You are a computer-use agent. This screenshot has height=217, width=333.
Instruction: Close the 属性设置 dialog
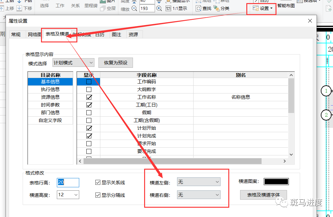pos(310,21)
